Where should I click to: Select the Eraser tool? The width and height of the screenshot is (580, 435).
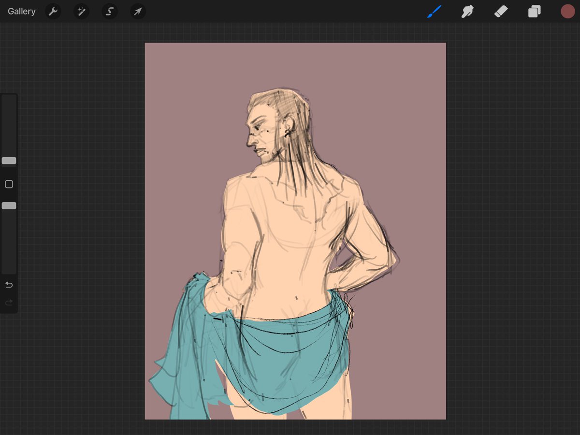pyautogui.click(x=501, y=11)
